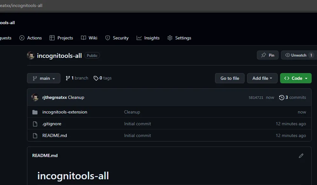Click the tags label icon
317x185 pixels.
[x=96, y=78]
